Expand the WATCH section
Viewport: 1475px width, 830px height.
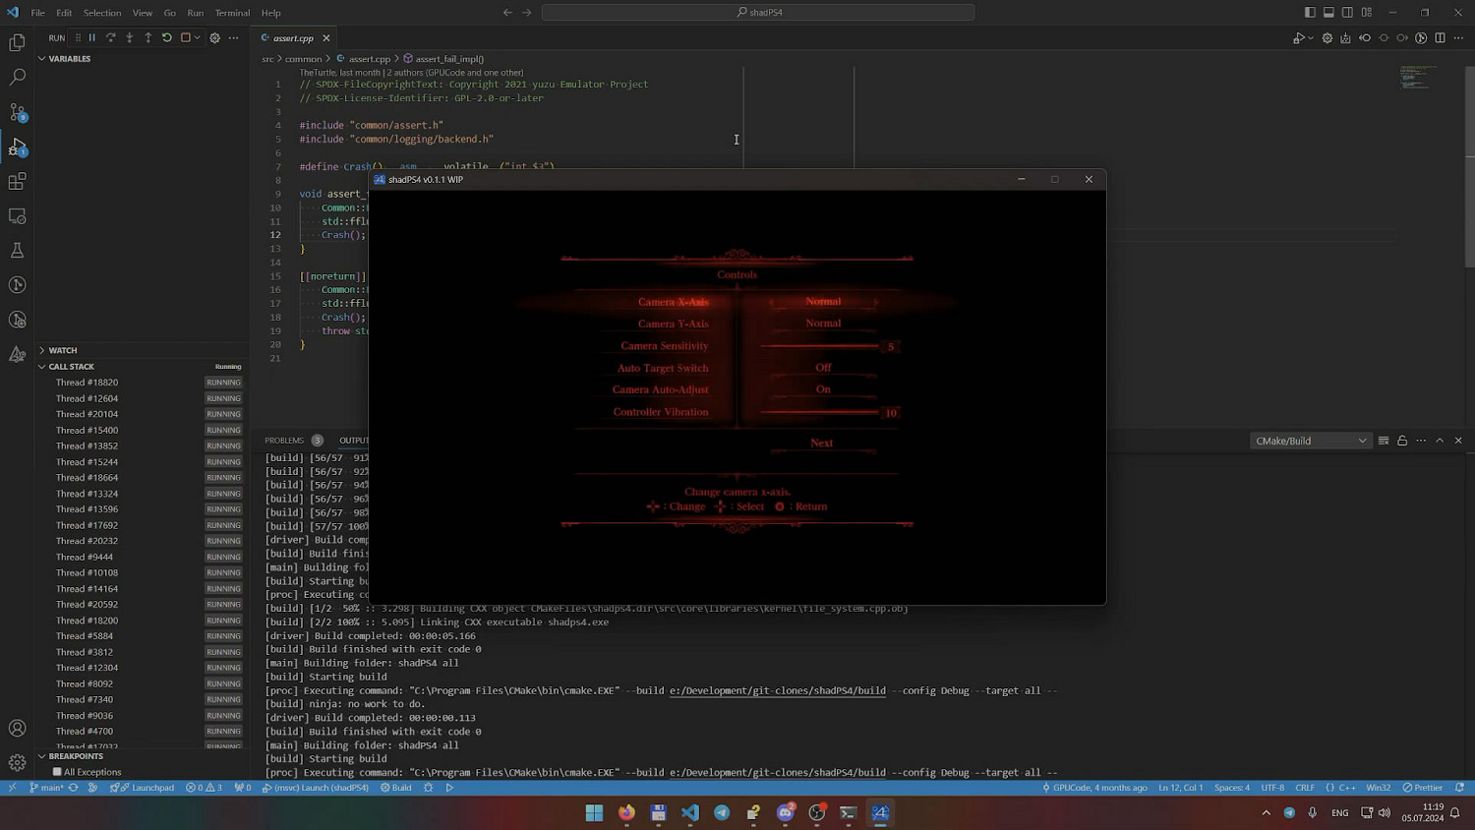tap(63, 350)
